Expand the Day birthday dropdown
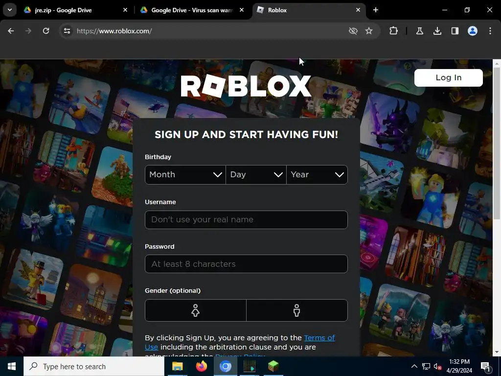The image size is (501, 376). click(x=256, y=175)
